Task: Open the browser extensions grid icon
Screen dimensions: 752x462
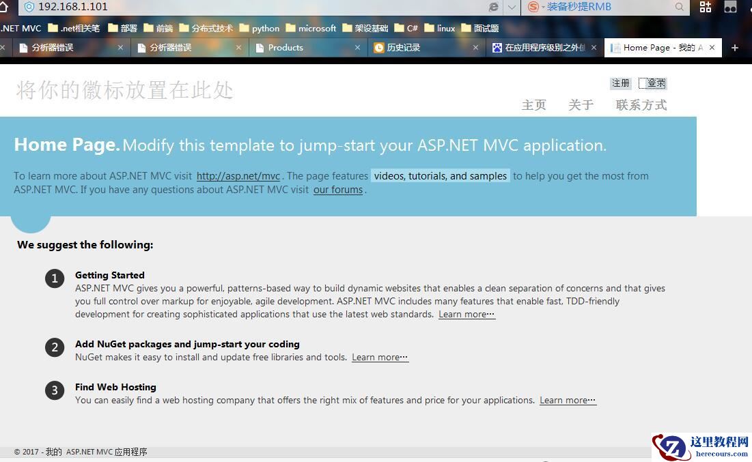Action: click(706, 7)
